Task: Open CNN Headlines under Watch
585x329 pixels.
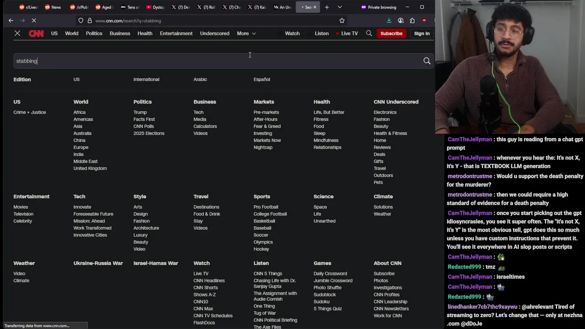Action: [209, 281]
